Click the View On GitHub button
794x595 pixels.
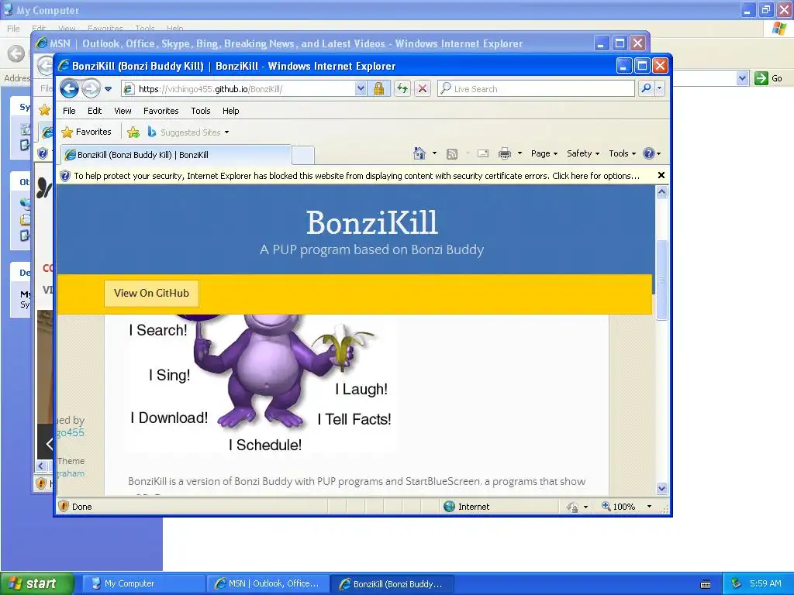151,293
